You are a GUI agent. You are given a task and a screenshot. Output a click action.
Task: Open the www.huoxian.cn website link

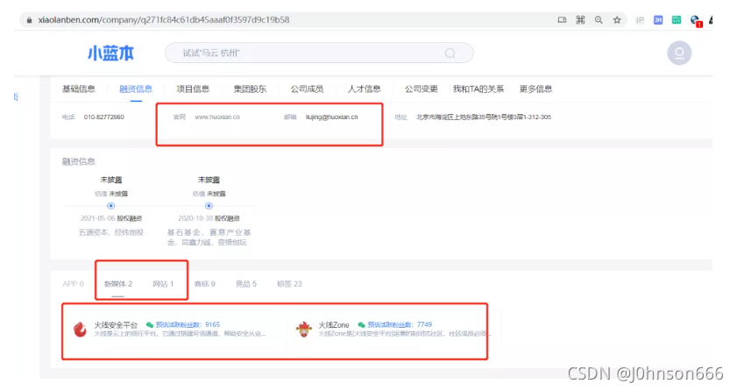pos(217,117)
